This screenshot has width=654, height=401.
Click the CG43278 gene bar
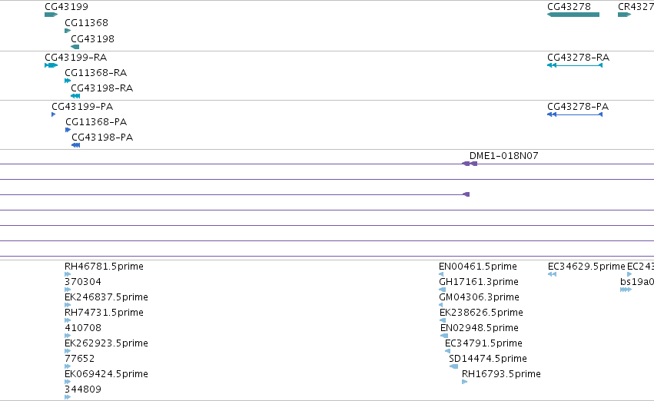573,15
